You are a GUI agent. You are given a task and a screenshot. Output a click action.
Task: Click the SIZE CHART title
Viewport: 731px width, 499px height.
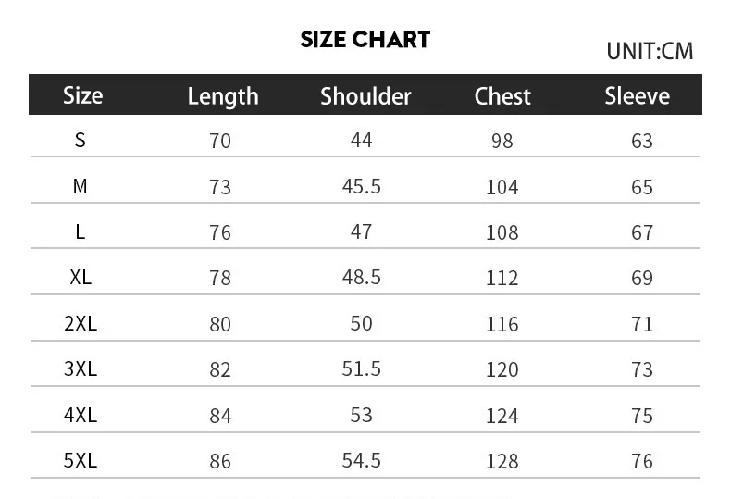pyautogui.click(x=365, y=40)
